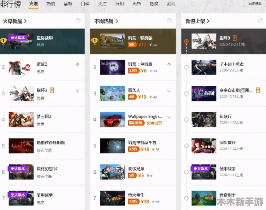The height and width of the screenshot is (210, 266).
Task: Click the highlighted timeline marker for 崩坏3
Action: pyautogui.click(x=186, y=41)
